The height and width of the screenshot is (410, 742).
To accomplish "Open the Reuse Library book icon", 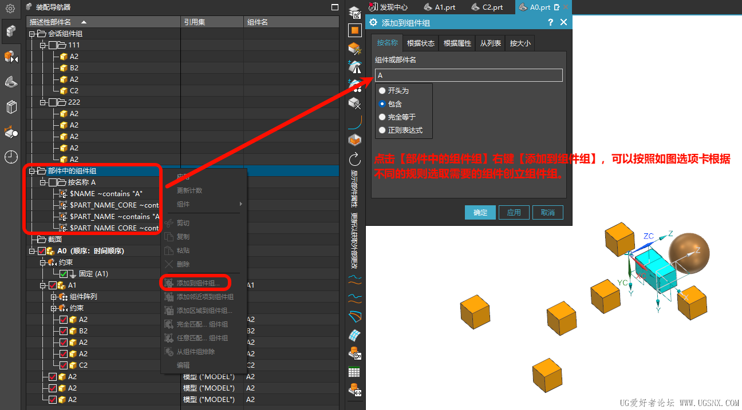I will [x=11, y=107].
